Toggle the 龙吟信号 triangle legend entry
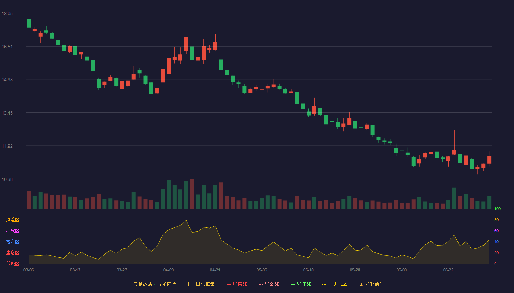 point(372,284)
